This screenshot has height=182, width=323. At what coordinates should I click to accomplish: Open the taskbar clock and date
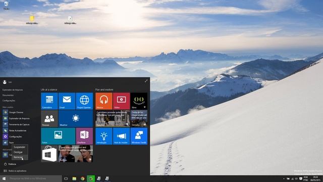tap(315, 178)
